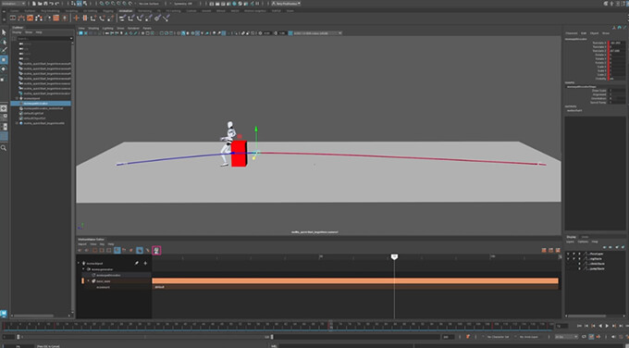Viewport: 629px width, 348px height.
Task: Open the Animation shelf tab
Action: [x=126, y=11]
